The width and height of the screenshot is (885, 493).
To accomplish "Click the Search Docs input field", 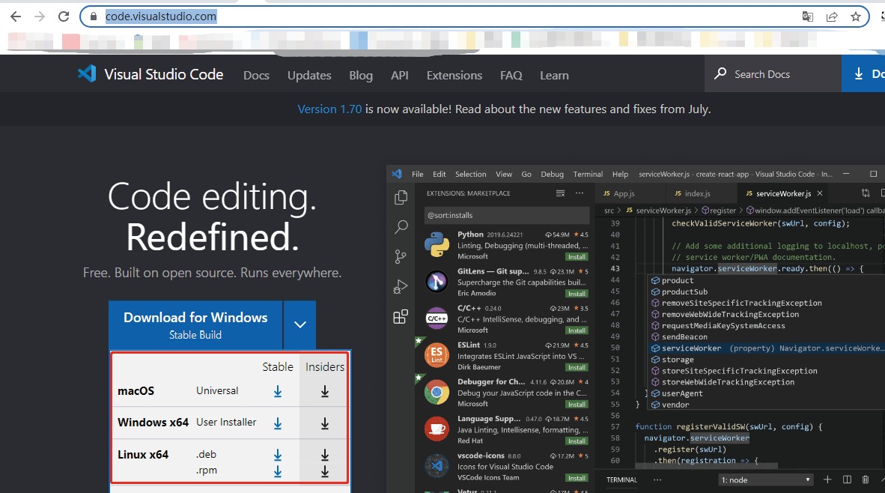I will click(773, 74).
